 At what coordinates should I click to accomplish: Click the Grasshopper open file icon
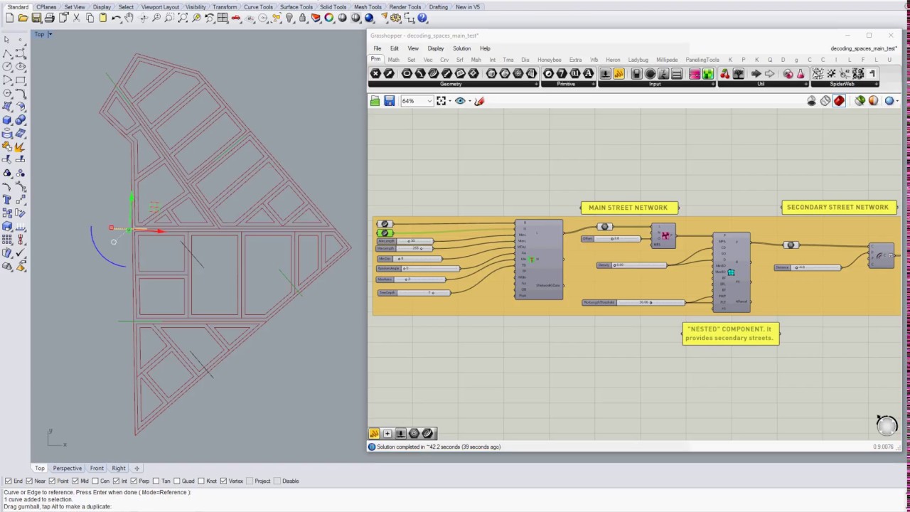375,101
